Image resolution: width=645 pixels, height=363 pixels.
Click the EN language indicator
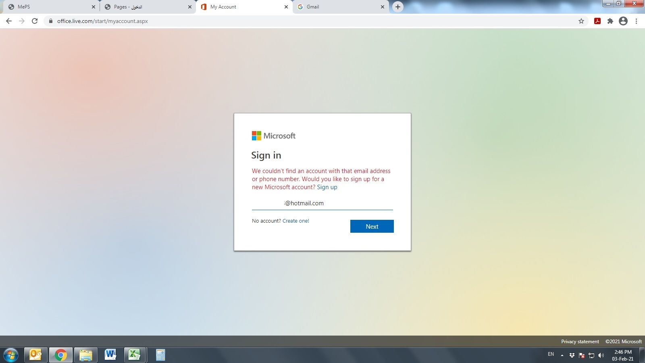551,354
